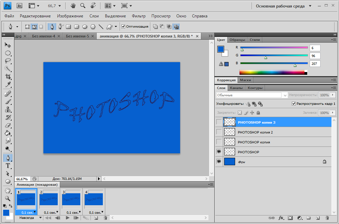The height and width of the screenshot is (224, 339).
Task: Duplicate selected animation frame
Action: point(96,218)
